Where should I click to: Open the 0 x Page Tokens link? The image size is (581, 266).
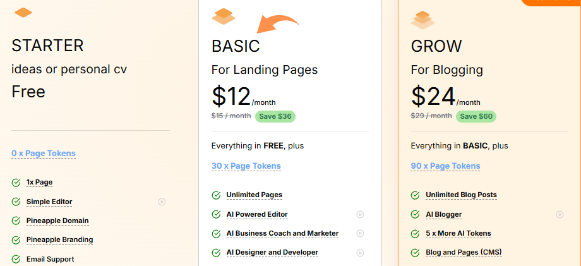(x=44, y=154)
